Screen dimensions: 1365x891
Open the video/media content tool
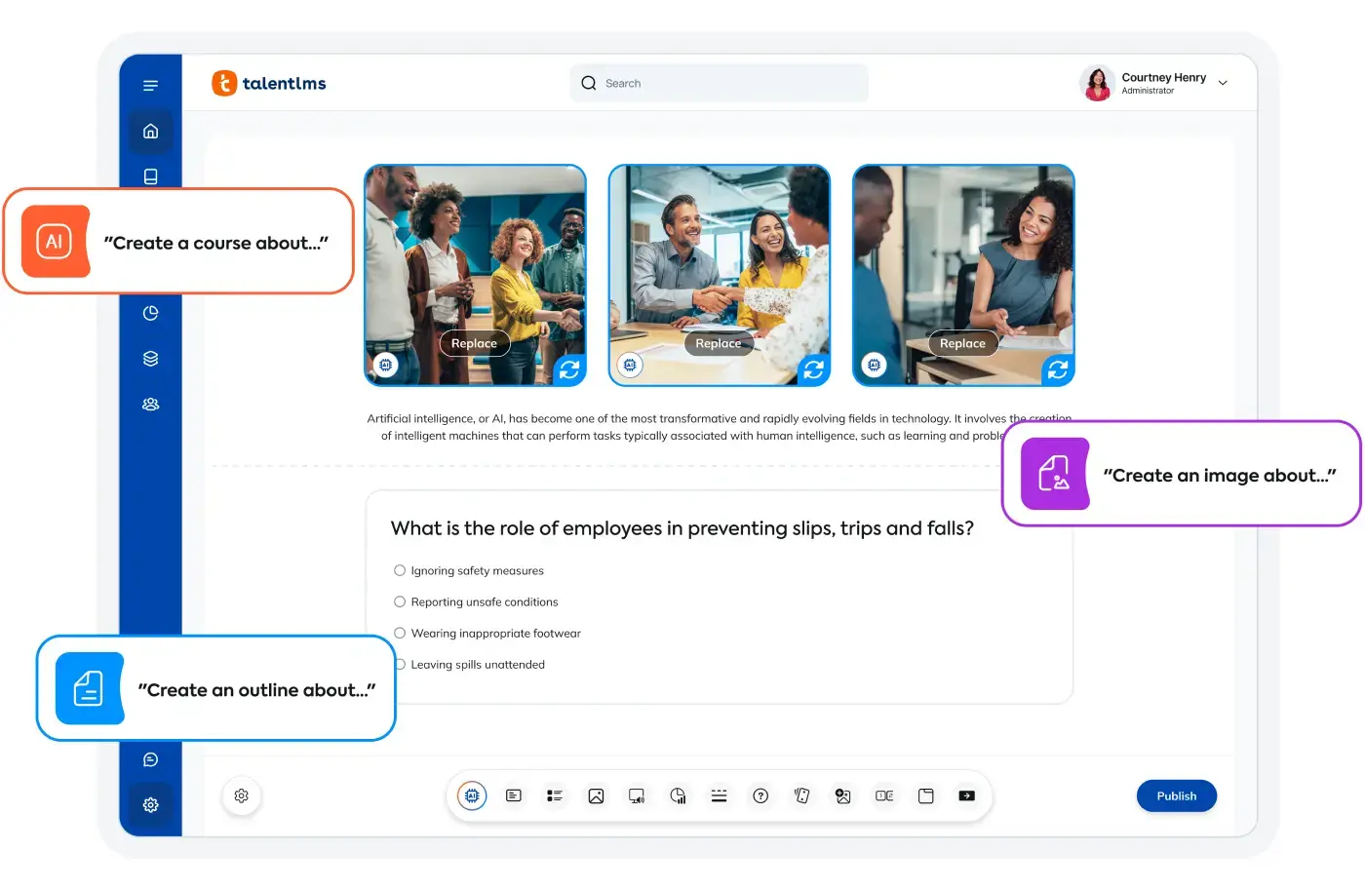(637, 795)
